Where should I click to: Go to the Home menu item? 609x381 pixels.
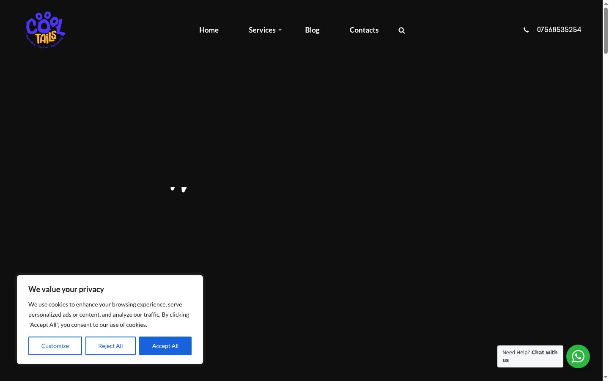(209, 30)
